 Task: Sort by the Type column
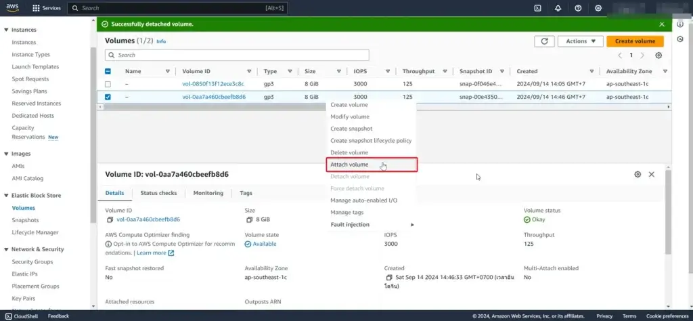290,71
